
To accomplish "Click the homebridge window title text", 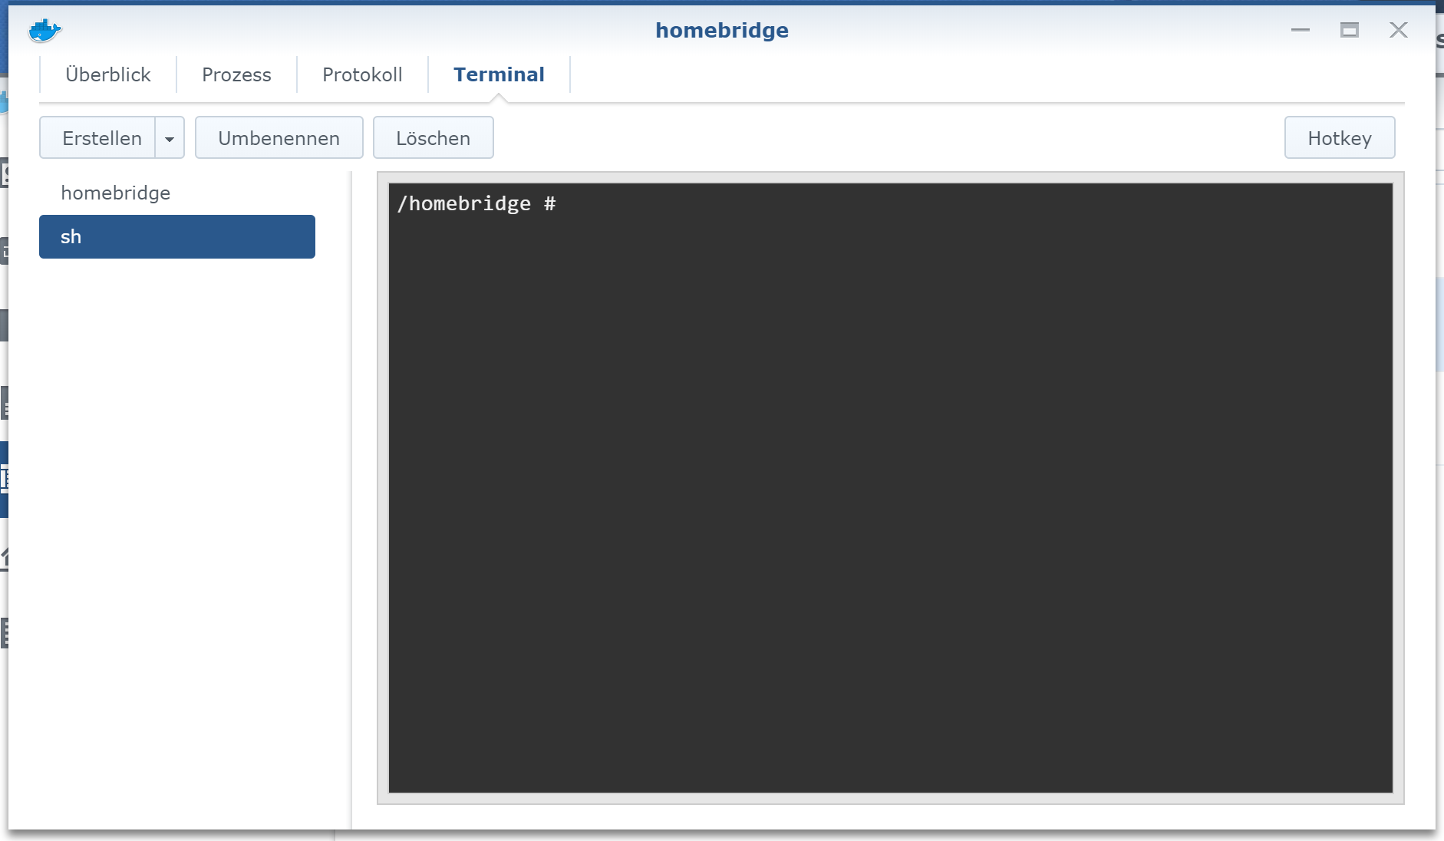I will [721, 30].
